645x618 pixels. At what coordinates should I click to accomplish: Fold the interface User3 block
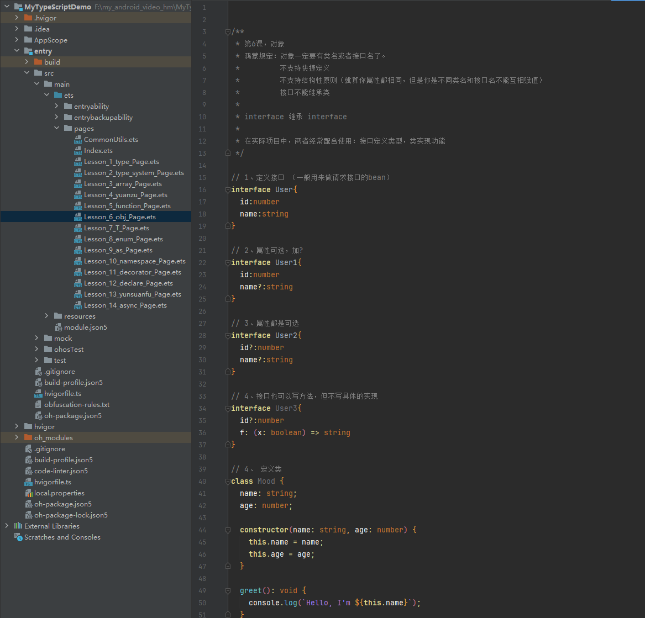tap(228, 409)
